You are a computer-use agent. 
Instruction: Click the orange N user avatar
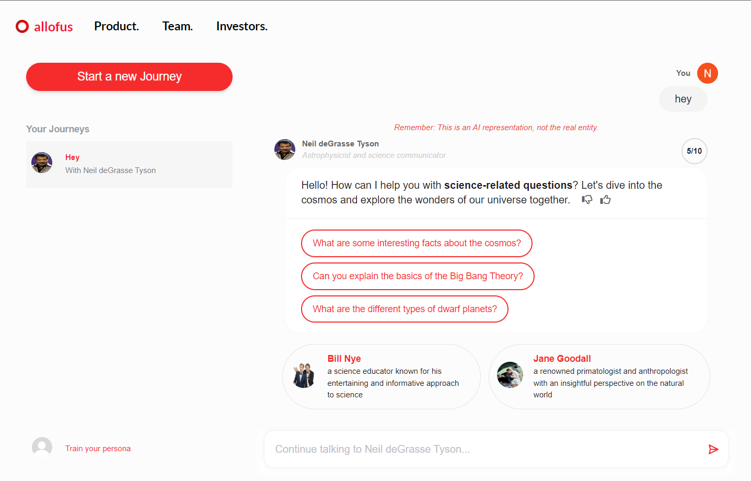(x=708, y=73)
